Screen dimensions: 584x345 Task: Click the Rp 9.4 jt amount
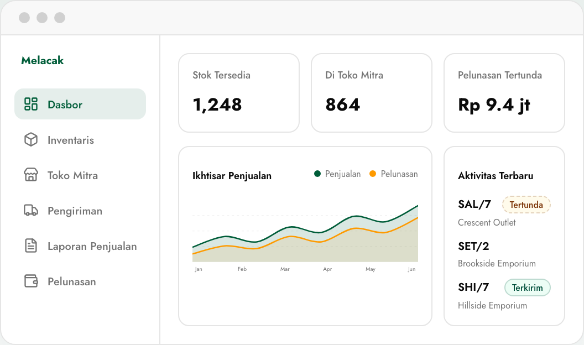click(494, 105)
